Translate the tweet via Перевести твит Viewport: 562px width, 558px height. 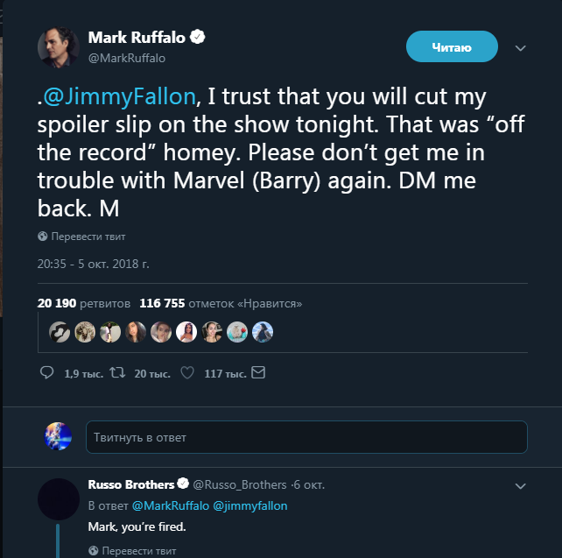[x=88, y=237]
